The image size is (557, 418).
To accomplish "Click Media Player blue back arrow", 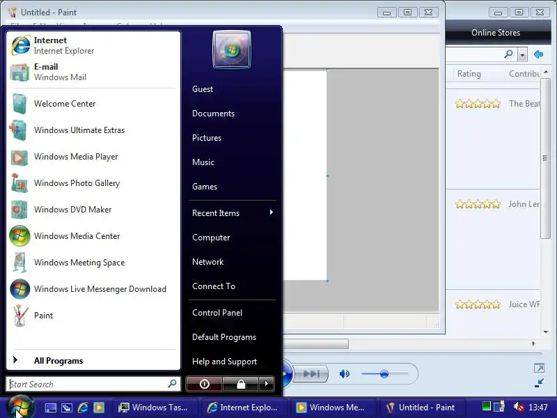I will (x=538, y=54).
